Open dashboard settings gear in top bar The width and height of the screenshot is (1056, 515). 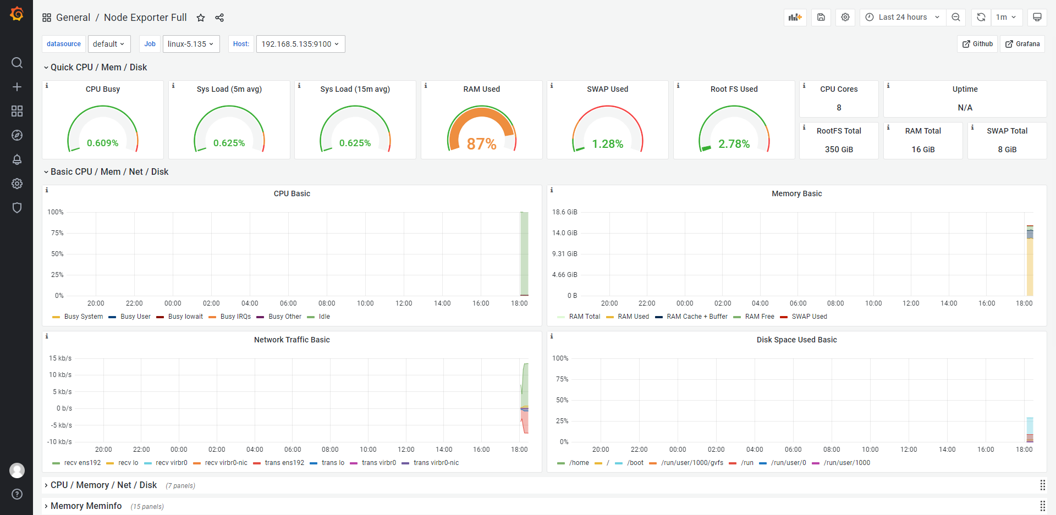tap(845, 17)
